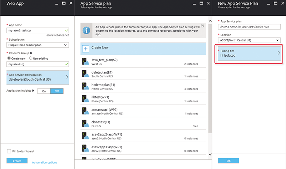
Task: Select the ilbtest(WP1) plan row
Action: [x=143, y=99]
